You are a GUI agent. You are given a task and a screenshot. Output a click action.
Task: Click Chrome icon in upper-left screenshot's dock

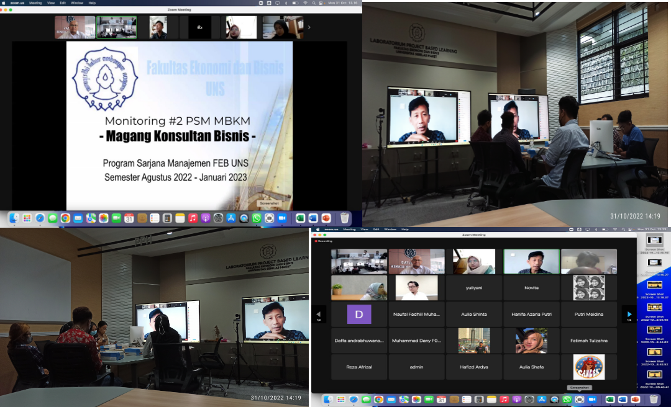tap(65, 218)
